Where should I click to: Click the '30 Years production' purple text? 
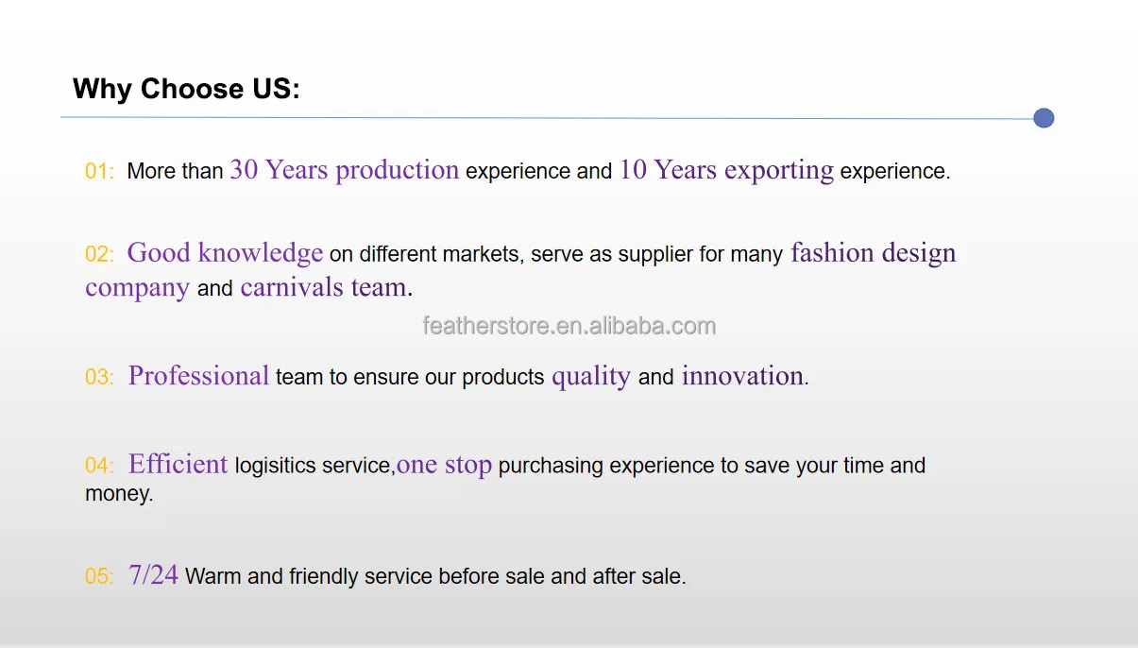[x=345, y=170]
